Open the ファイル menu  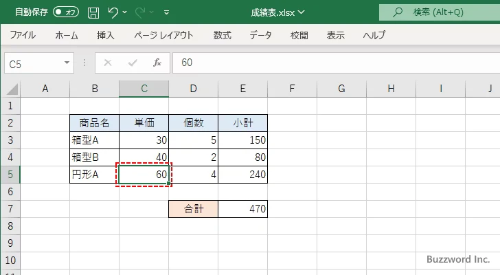point(23,36)
